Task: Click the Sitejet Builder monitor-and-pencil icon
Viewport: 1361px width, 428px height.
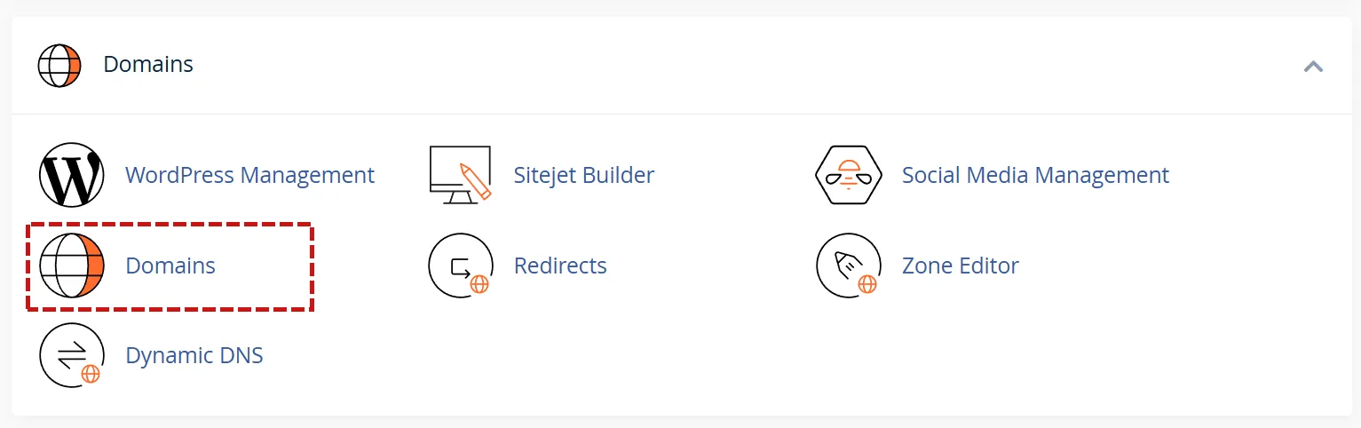Action: click(460, 175)
